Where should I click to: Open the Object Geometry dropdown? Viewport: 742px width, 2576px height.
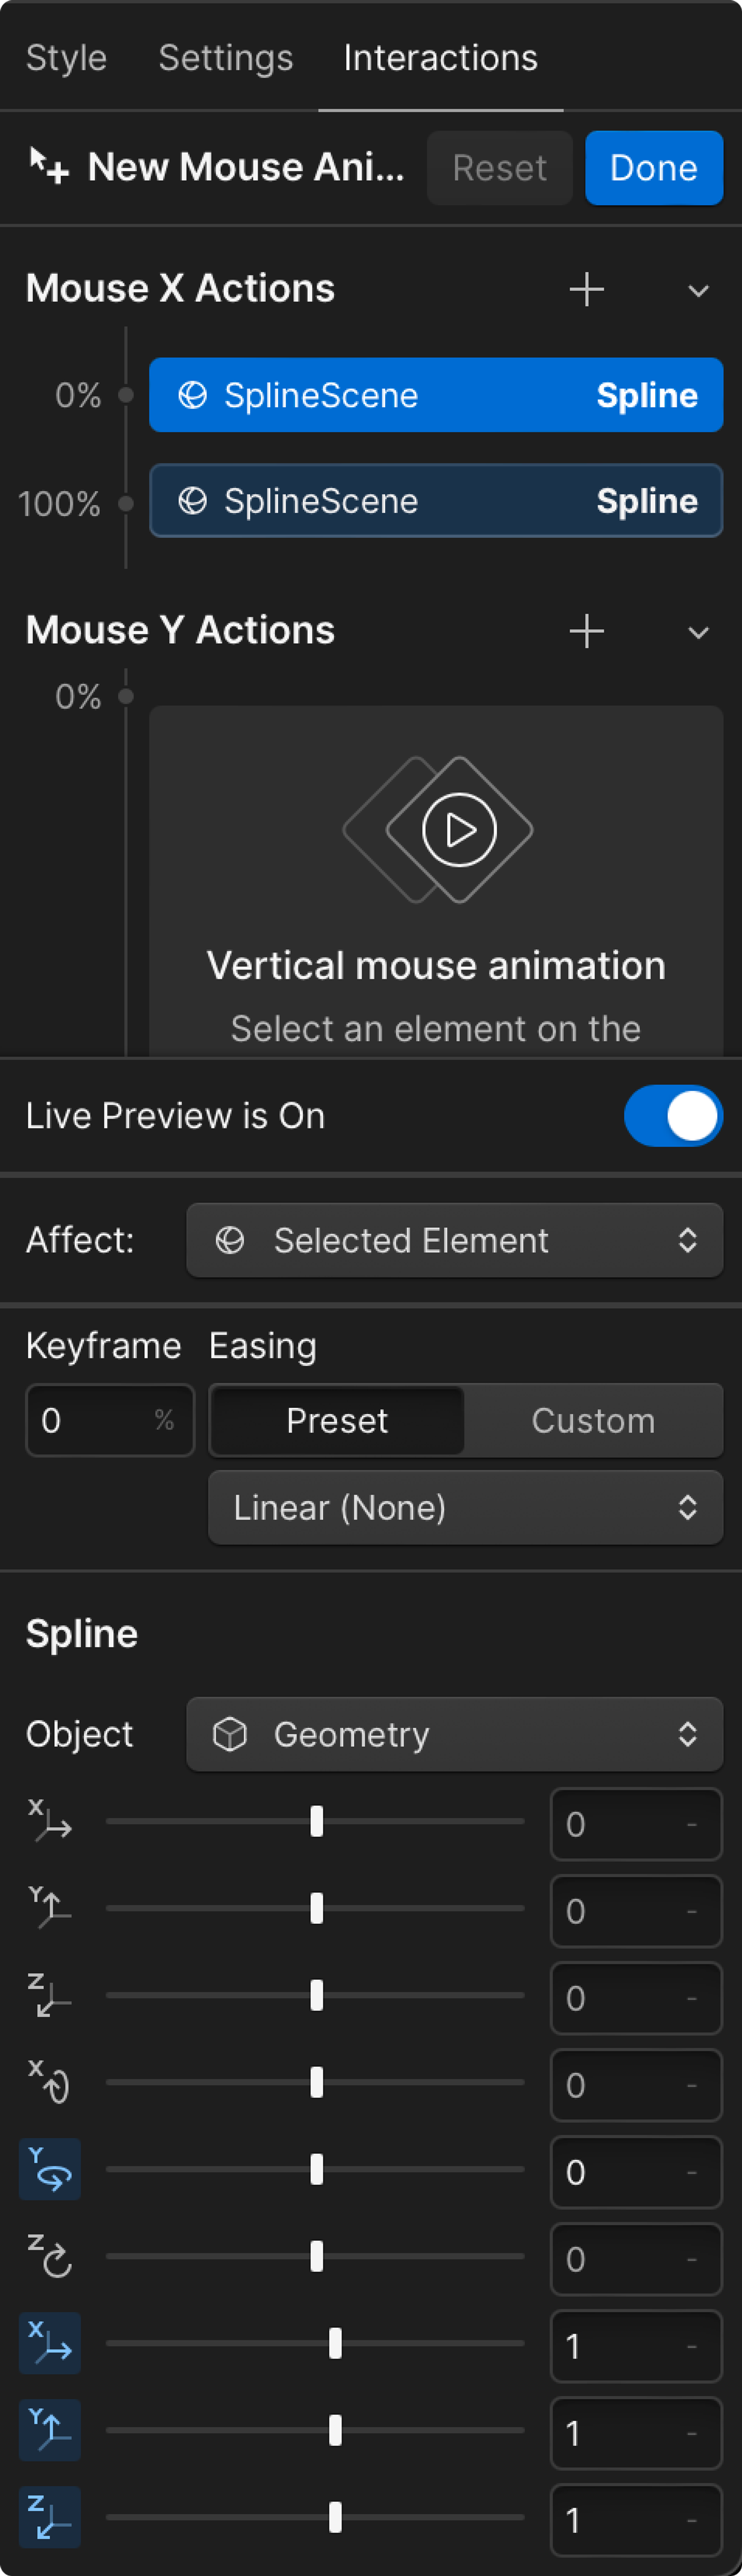[x=454, y=1735]
